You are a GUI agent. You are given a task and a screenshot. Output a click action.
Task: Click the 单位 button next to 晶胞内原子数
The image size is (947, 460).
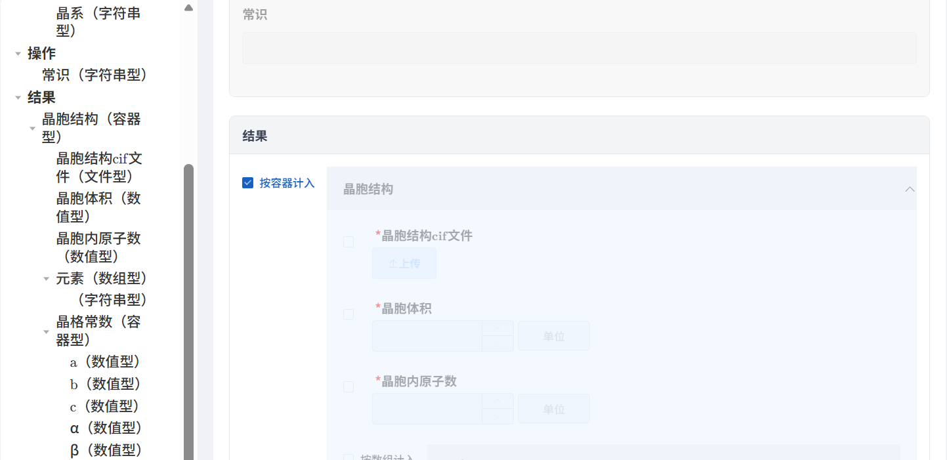(553, 408)
